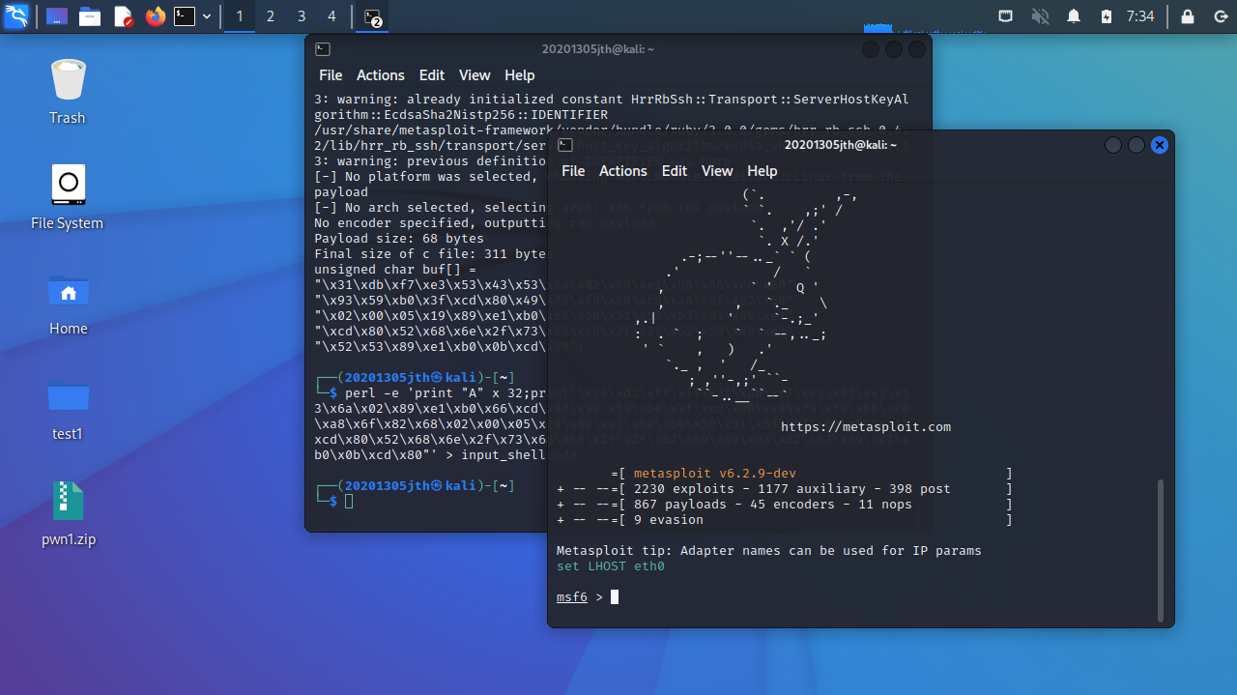Open Actions menu in back terminal
This screenshot has height=695, width=1237.
(381, 75)
